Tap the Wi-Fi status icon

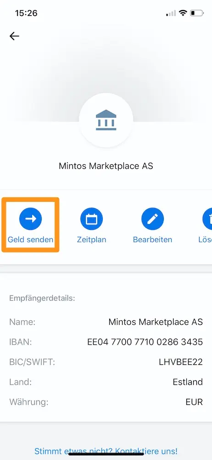click(x=183, y=13)
